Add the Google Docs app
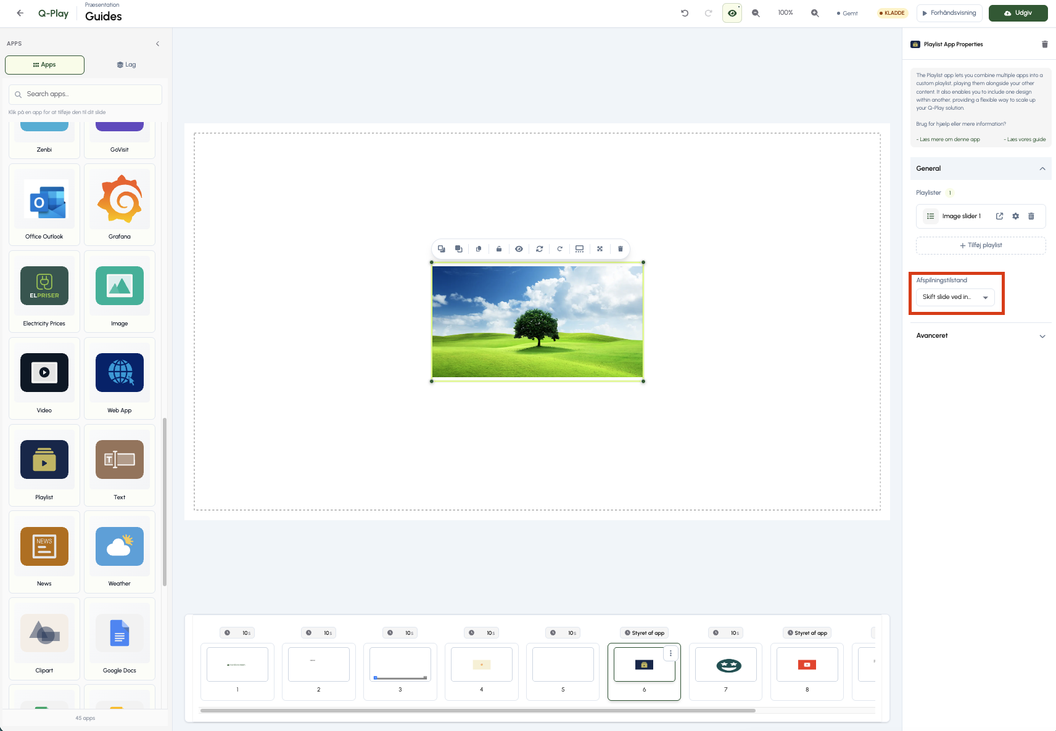The width and height of the screenshot is (1056, 731). 120,639
